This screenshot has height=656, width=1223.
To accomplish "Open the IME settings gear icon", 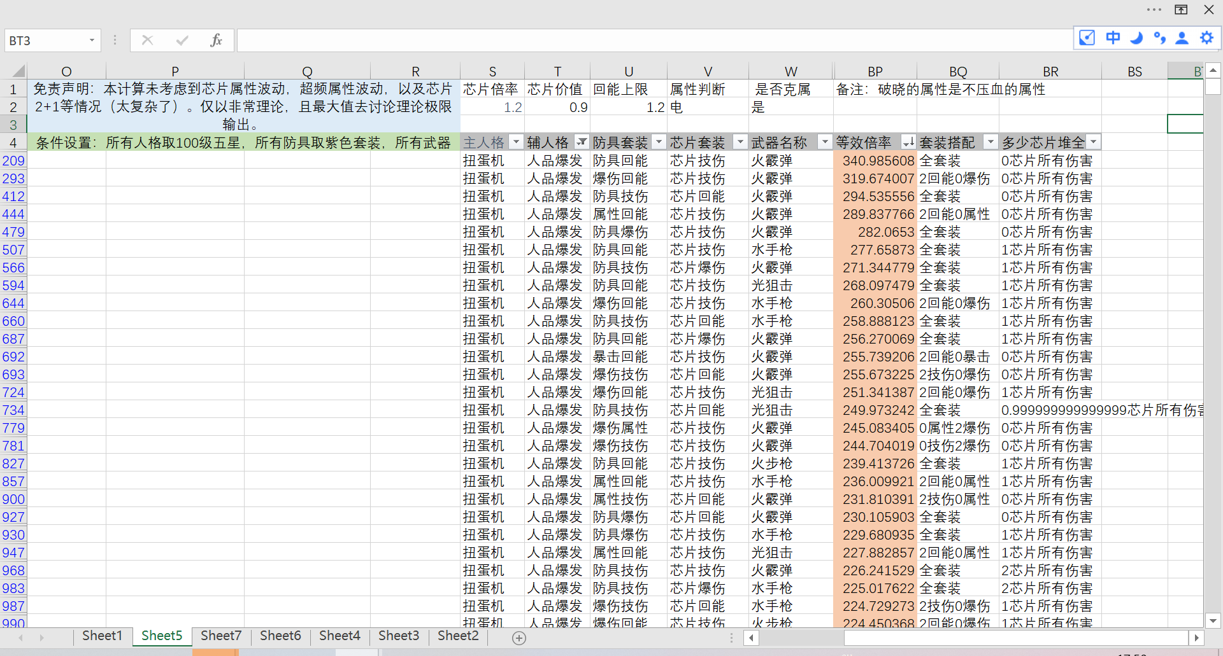I will click(x=1206, y=38).
